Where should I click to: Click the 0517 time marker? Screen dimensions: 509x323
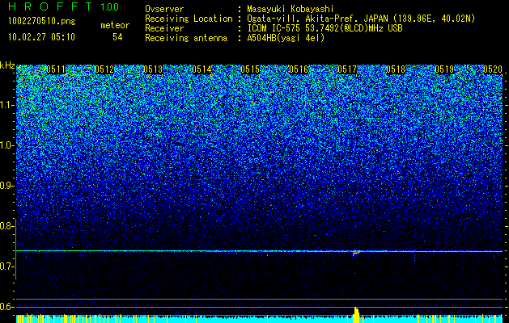pyautogui.click(x=347, y=69)
